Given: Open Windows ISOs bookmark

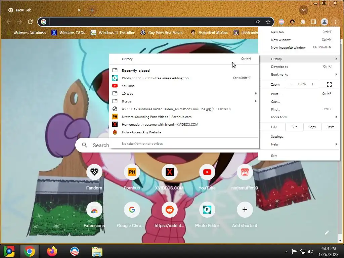Looking at the screenshot, I should (x=68, y=33).
